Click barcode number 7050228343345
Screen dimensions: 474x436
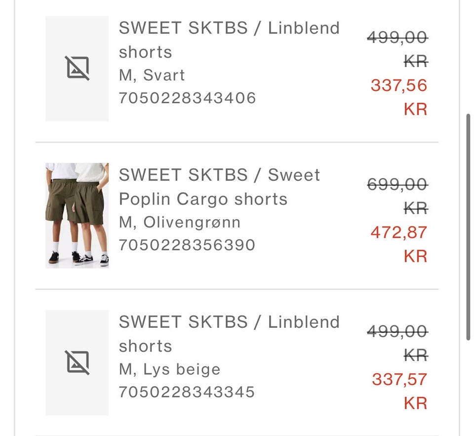187,392
